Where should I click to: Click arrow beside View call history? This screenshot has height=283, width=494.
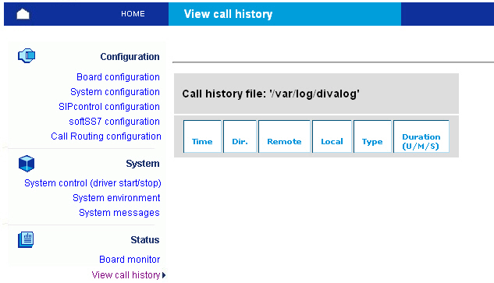click(x=164, y=275)
